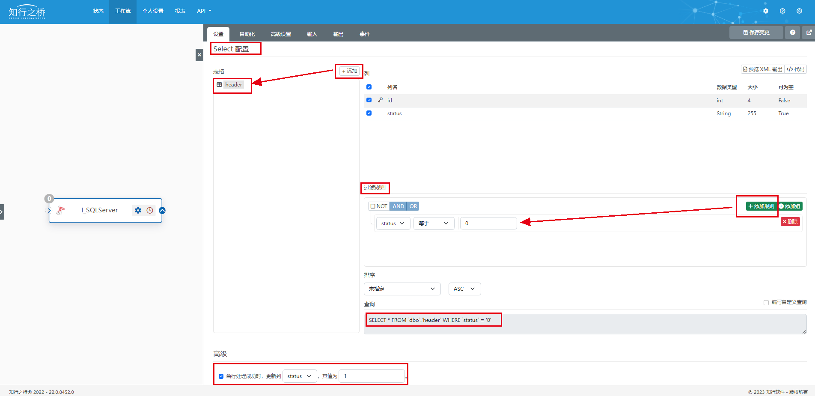Screen dimensions: 815x396
Task: Click 保存变更 button
Action: (756, 33)
